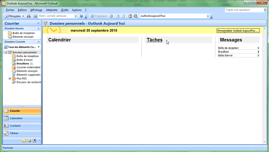The height and width of the screenshot is (152, 269).
Task: Click the Calendrier heading
Action: tap(60, 40)
